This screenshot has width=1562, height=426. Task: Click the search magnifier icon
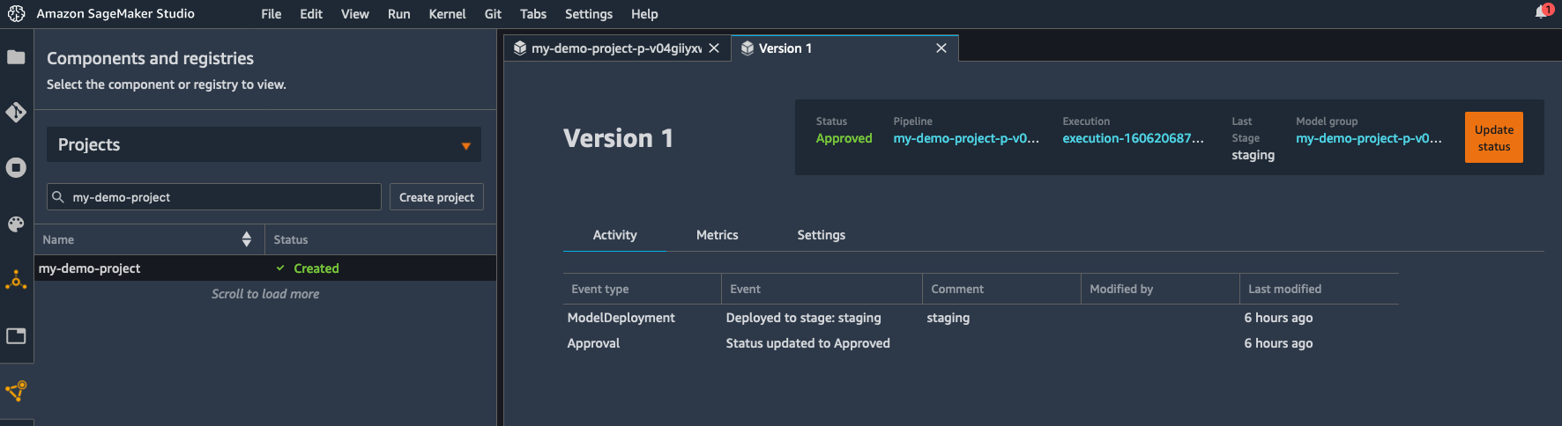pos(58,197)
